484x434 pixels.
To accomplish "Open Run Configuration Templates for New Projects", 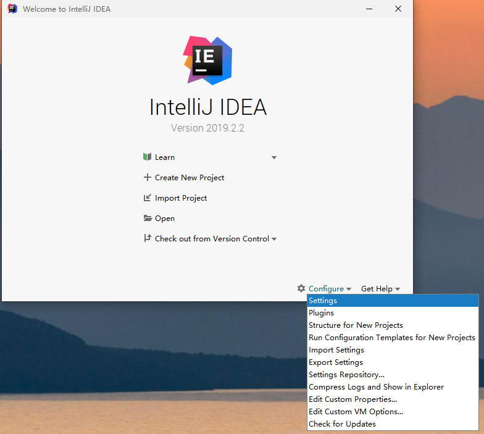I will tap(391, 338).
